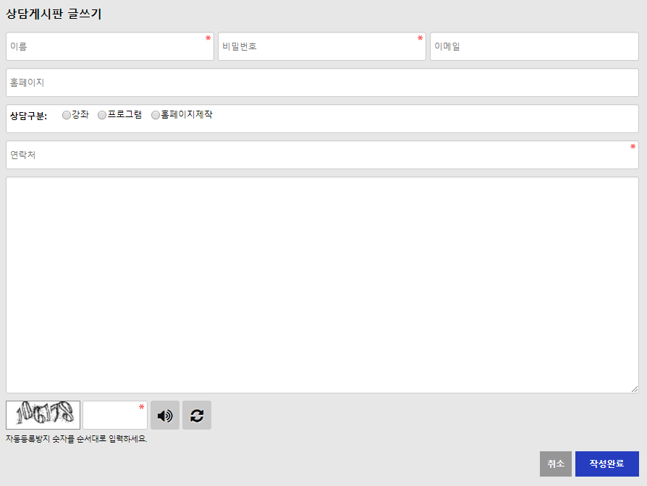The image size is (647, 486).
Task: Click the 상담구분 label text
Action: (28, 116)
